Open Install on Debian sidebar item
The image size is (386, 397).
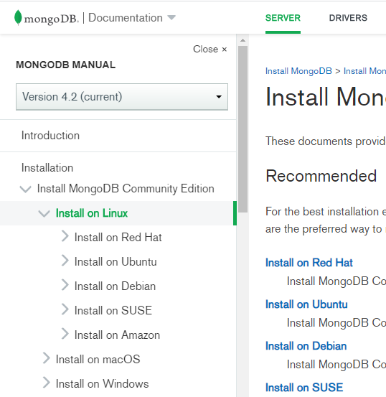coord(115,286)
